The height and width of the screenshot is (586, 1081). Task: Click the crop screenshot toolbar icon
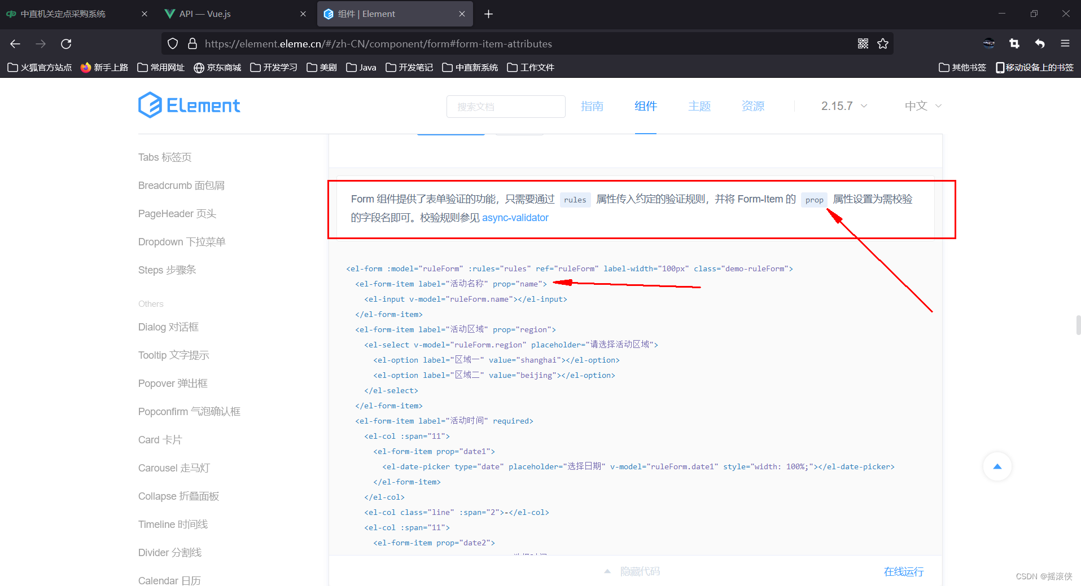coord(1014,43)
